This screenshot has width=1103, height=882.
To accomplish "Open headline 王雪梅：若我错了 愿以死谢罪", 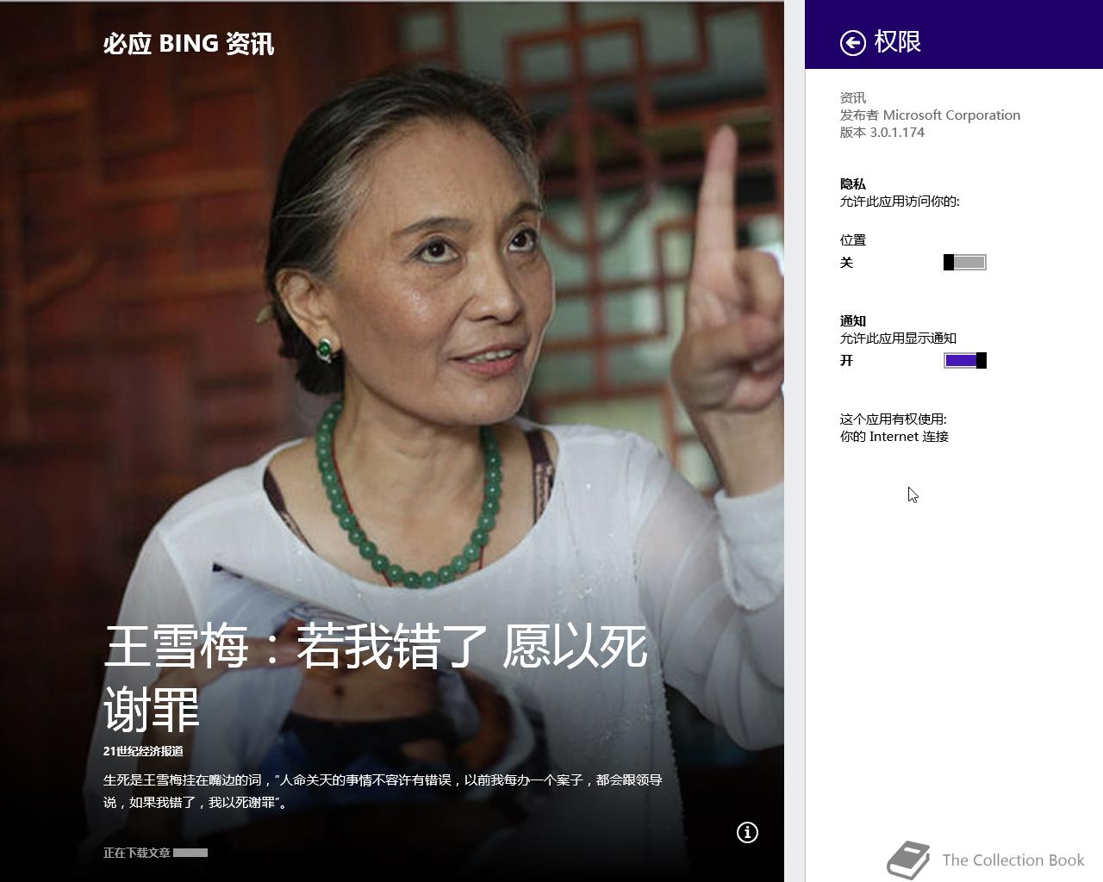I will (x=375, y=677).
